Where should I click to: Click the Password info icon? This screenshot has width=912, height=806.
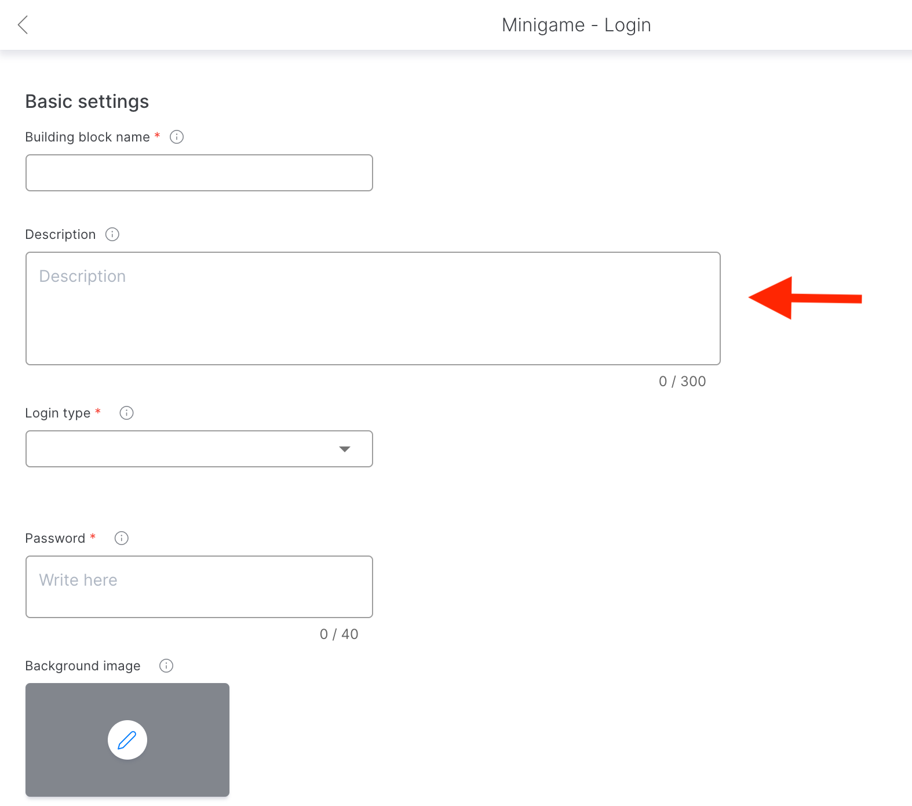coord(122,538)
